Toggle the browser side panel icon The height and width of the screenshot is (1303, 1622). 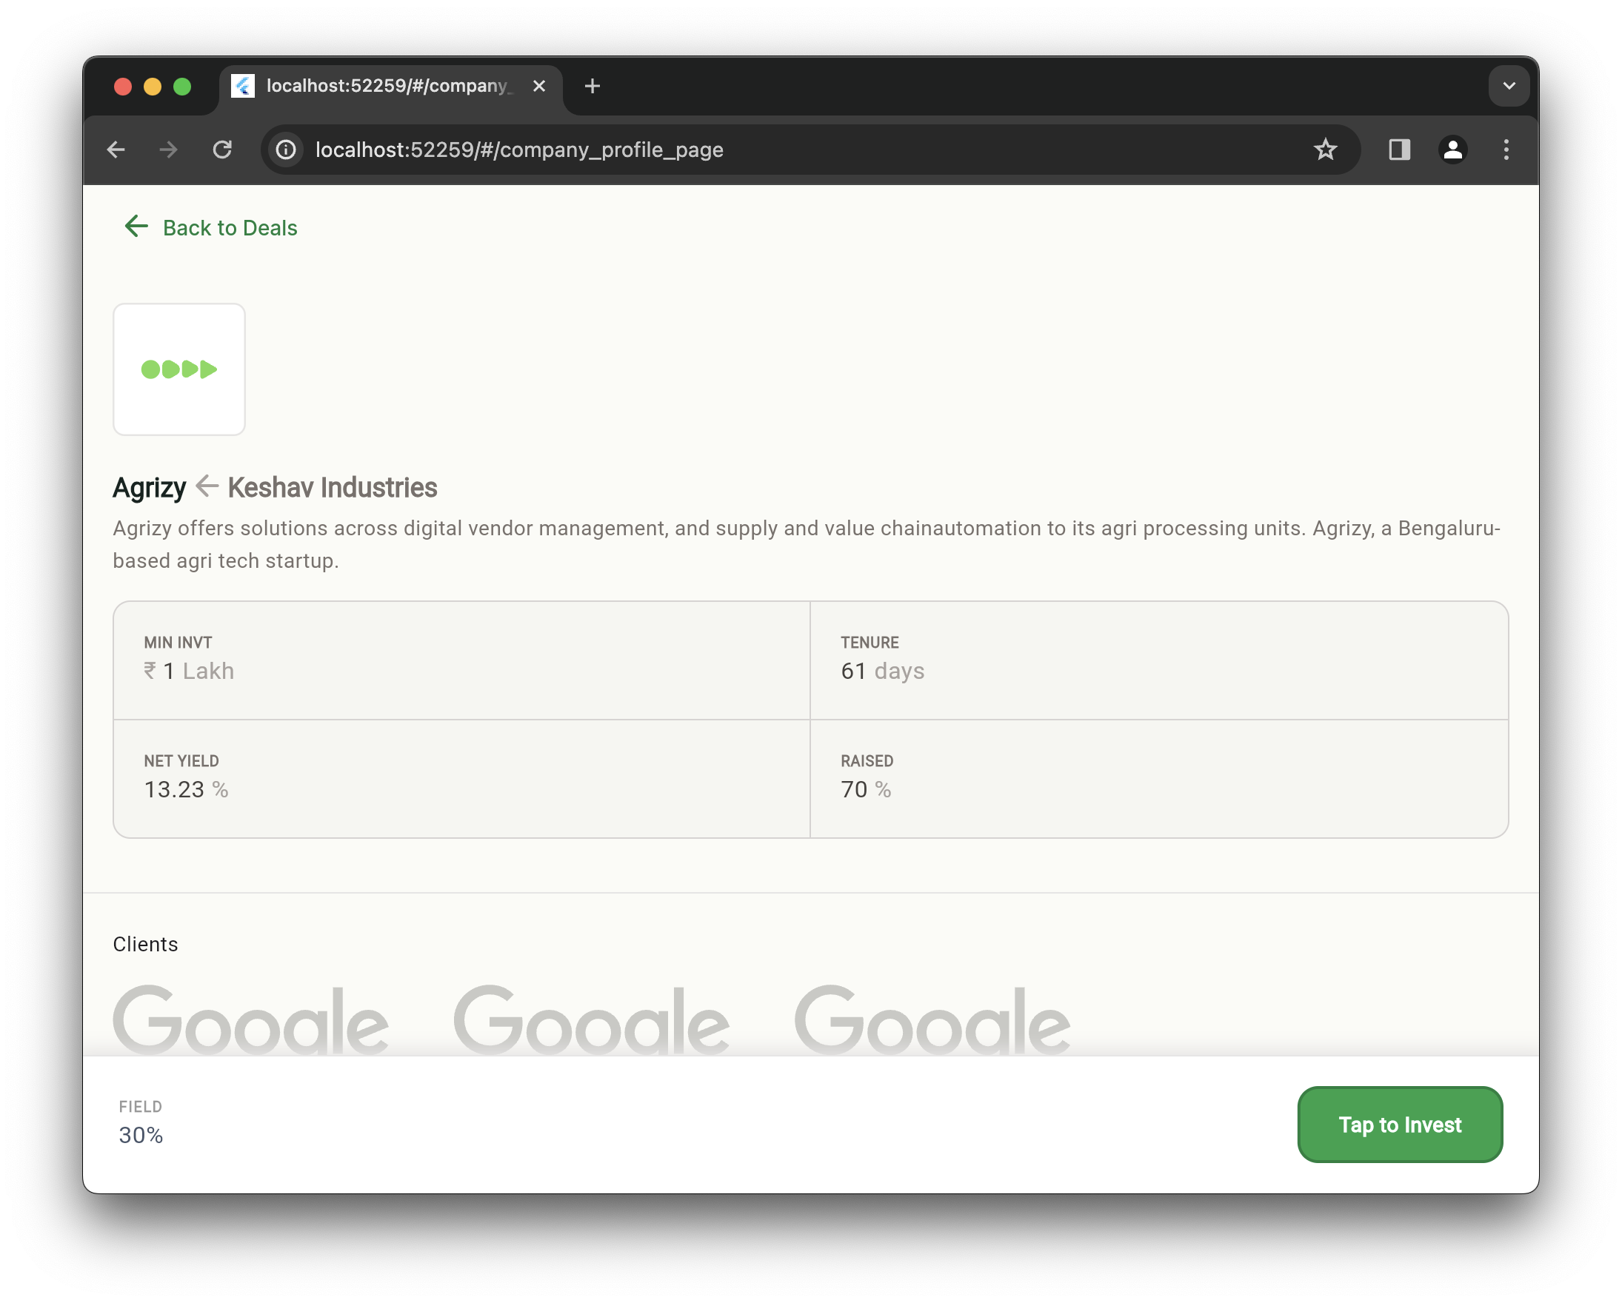[1399, 150]
